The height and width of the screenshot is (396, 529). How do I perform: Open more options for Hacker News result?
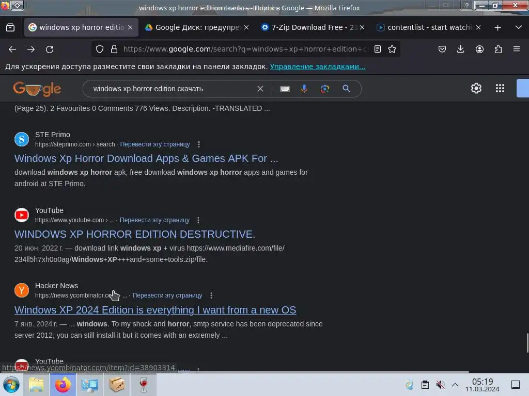pos(211,295)
